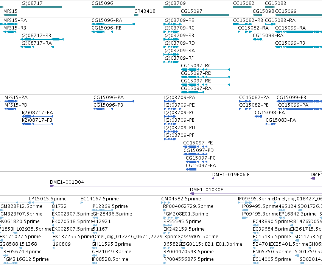Select the CG15098 gene label

coord(263,11)
